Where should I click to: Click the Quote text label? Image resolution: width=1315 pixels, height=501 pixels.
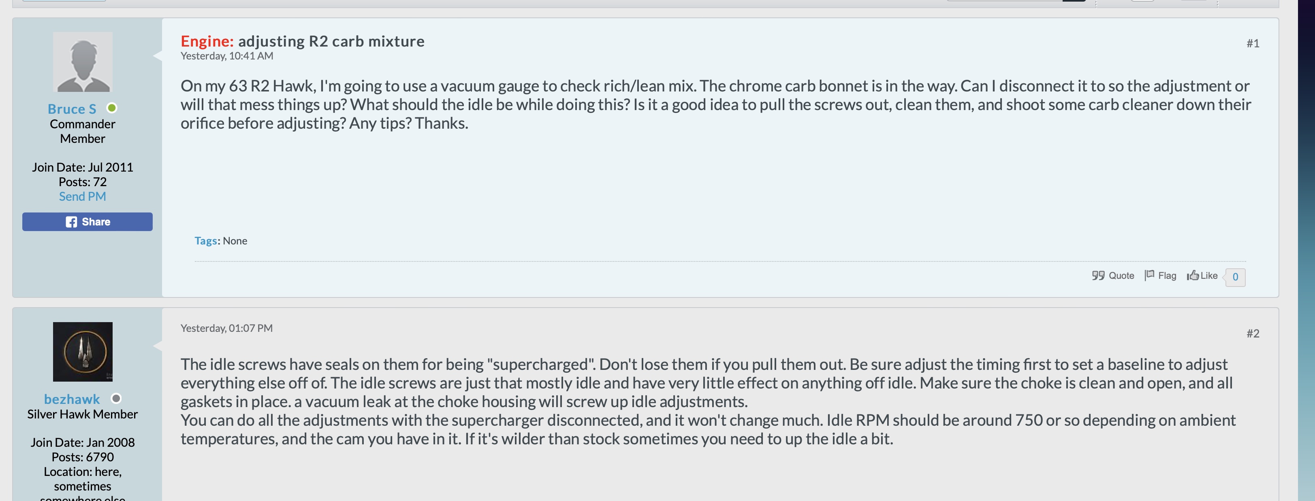click(x=1121, y=276)
